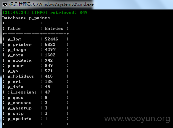Select the 3 value in p_qasetup row

(x=46, y=108)
